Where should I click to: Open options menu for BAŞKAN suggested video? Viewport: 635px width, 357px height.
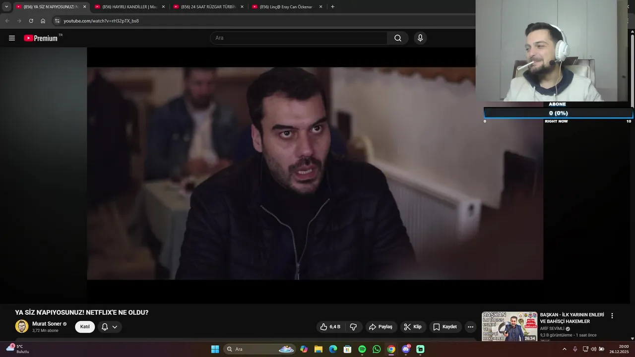[x=612, y=316]
